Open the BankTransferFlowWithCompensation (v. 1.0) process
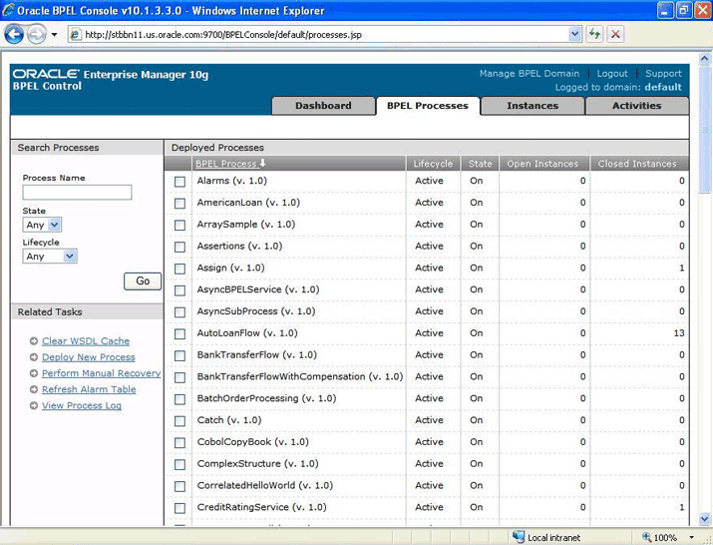Viewport: 713px width, 545px height. (x=300, y=376)
